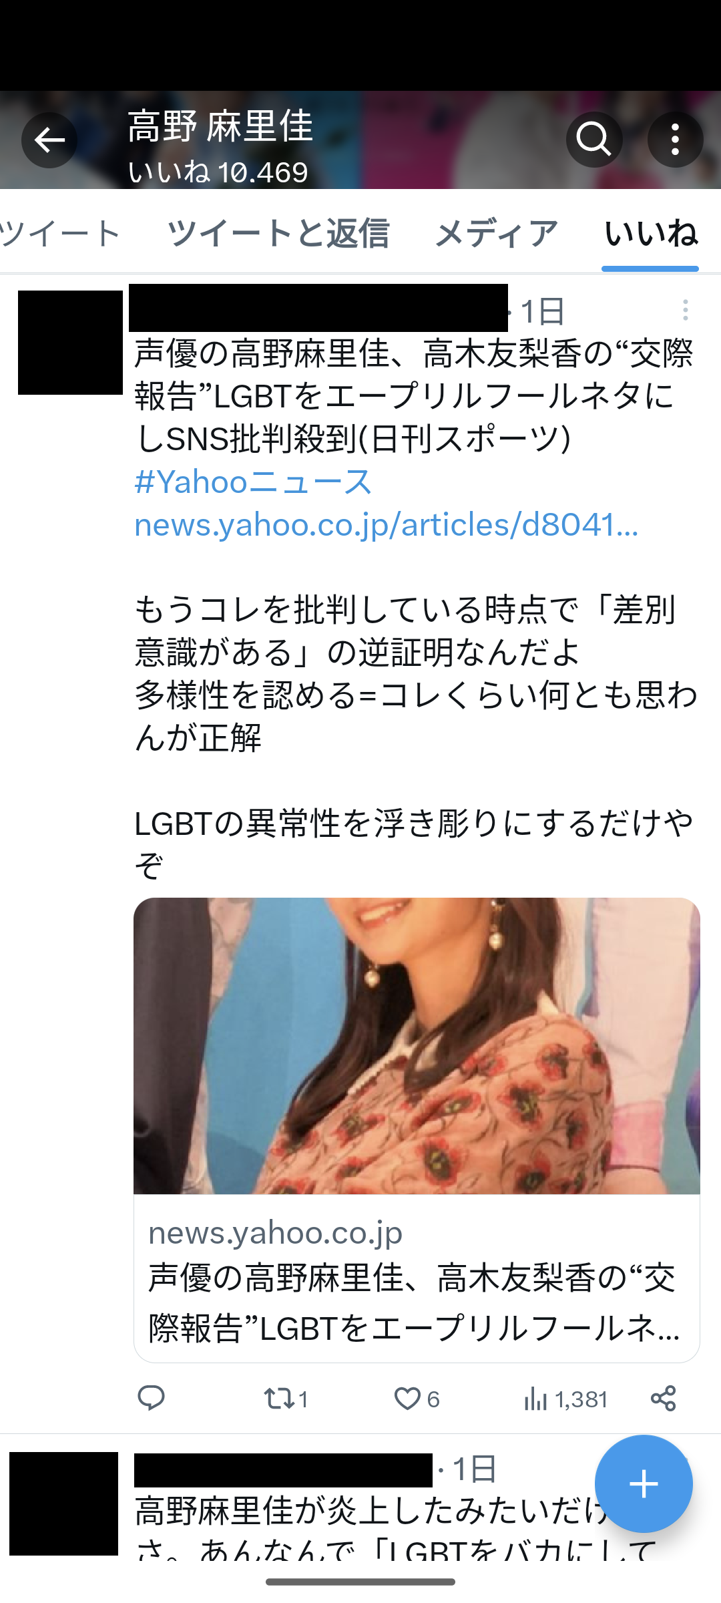
Task: Open the news card headline text
Action: (x=414, y=1303)
